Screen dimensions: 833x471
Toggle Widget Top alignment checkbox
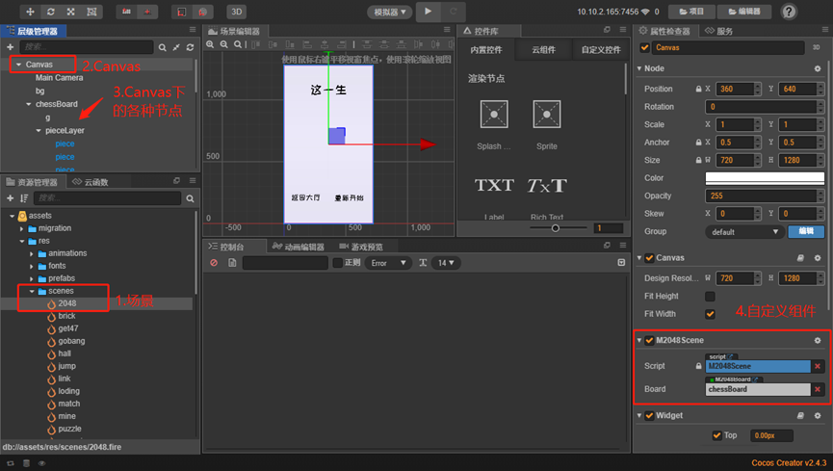tap(716, 435)
